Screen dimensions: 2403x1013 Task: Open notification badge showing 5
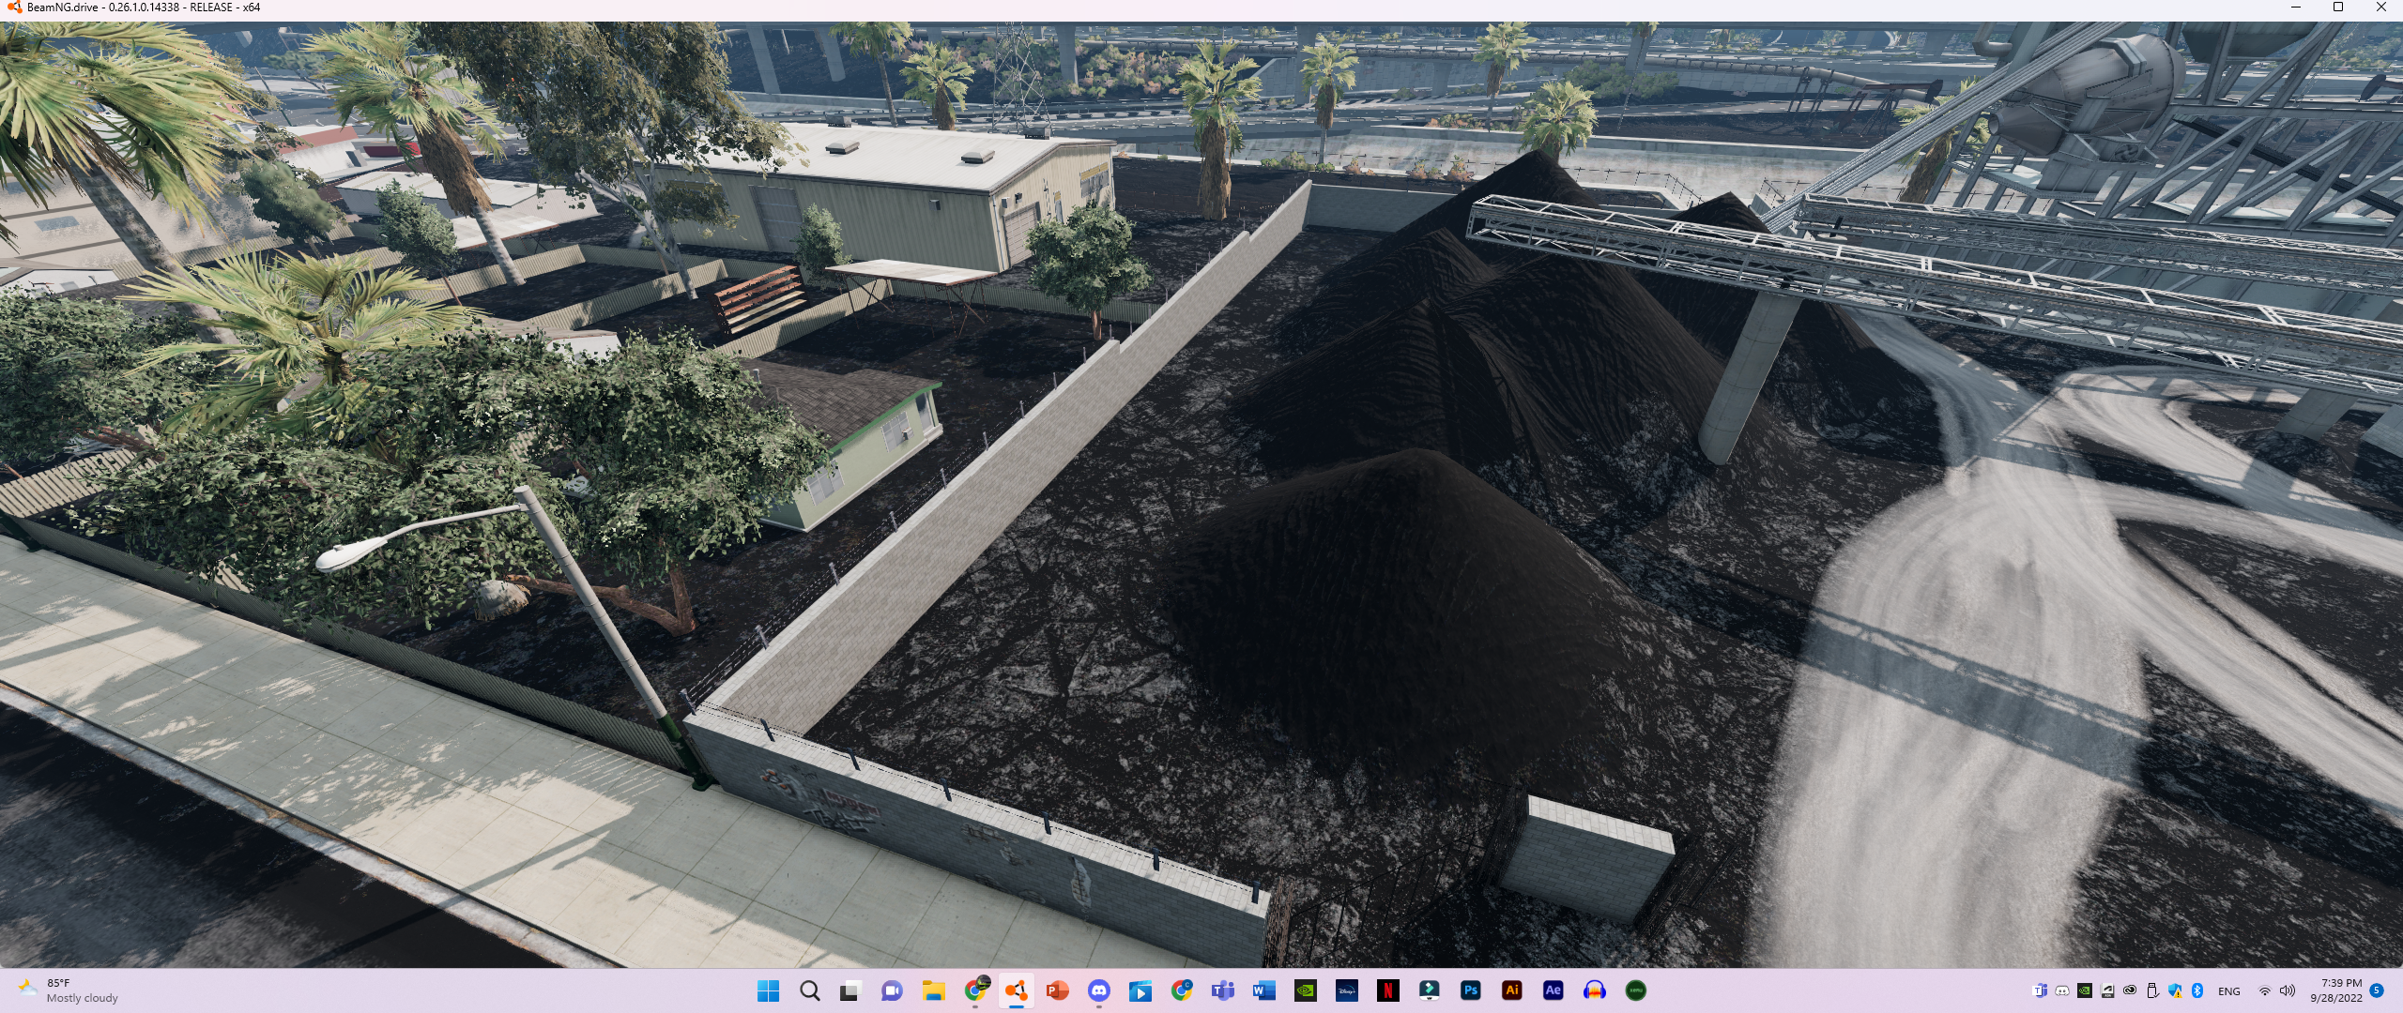(x=2377, y=990)
